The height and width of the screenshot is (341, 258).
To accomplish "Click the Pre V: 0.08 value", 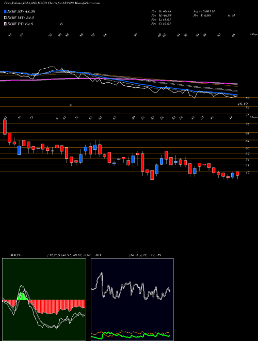I will [x=203, y=16].
